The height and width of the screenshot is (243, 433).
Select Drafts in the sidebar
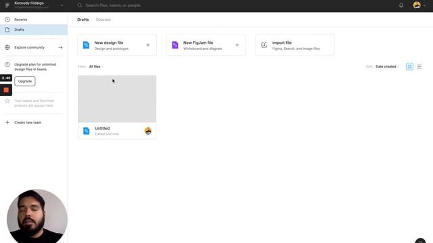[34, 30]
